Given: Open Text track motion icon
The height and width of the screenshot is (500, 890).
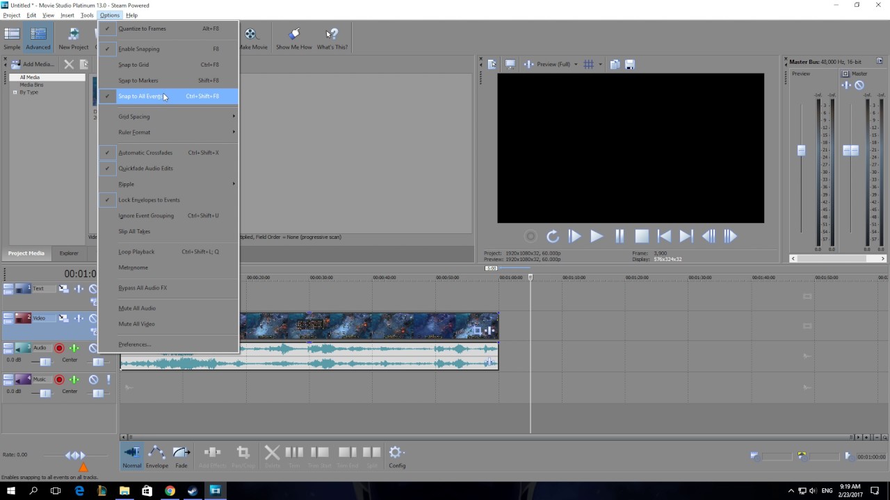Looking at the screenshot, I should point(63,289).
